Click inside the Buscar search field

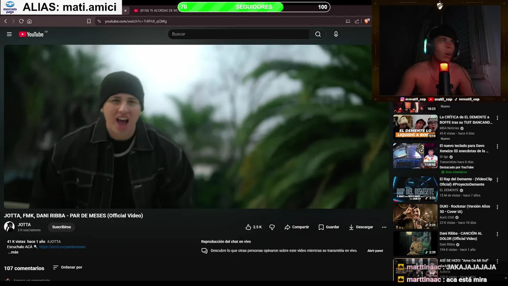click(239, 34)
